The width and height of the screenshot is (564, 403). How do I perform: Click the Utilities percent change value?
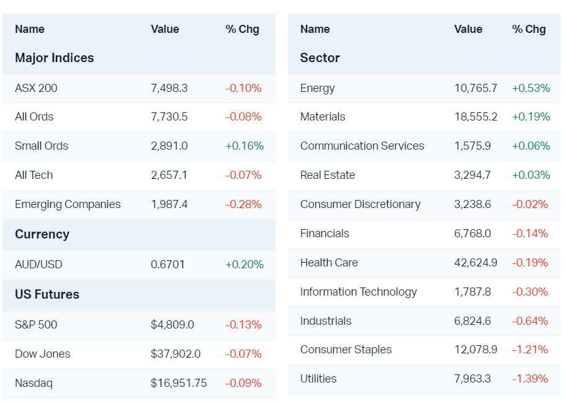pyautogui.click(x=530, y=379)
